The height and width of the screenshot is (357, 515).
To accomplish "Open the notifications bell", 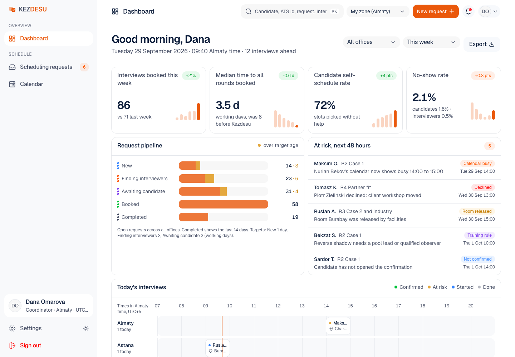I will (x=469, y=11).
